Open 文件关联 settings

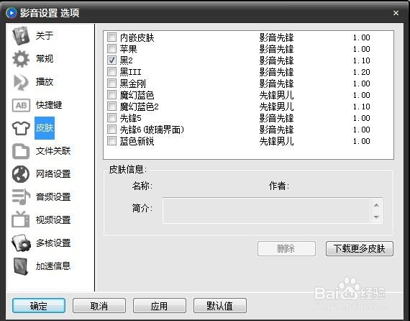pyautogui.click(x=53, y=151)
